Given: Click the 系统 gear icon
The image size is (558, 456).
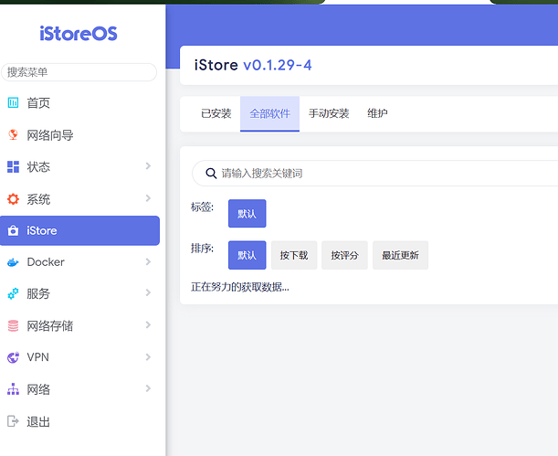Looking at the screenshot, I should (x=13, y=199).
